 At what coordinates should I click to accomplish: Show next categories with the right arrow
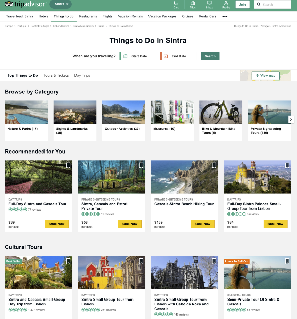291,120
